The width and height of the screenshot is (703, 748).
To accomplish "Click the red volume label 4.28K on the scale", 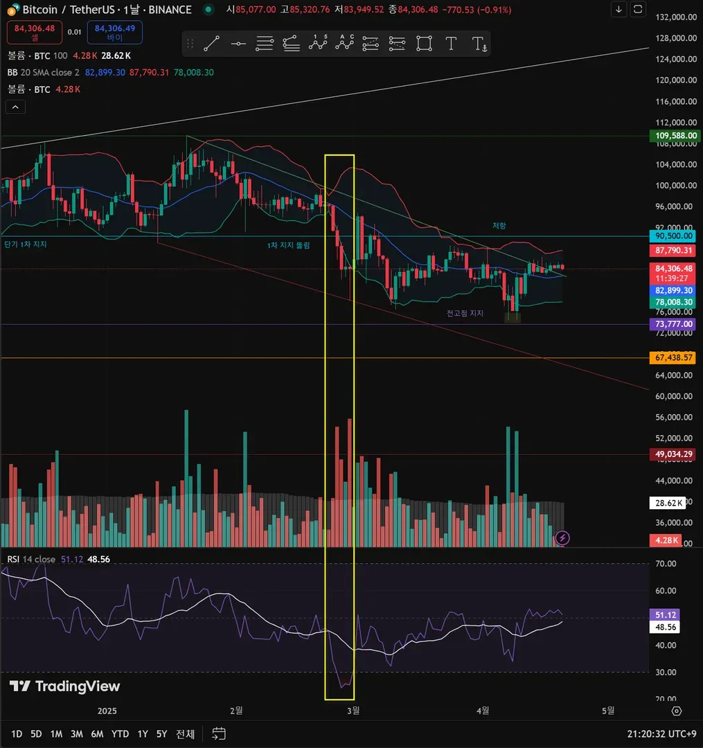I will tap(666, 540).
